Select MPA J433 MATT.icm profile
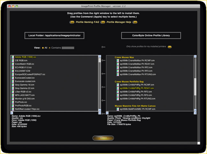The width and height of the screenshot is (207, 154). [25, 95]
